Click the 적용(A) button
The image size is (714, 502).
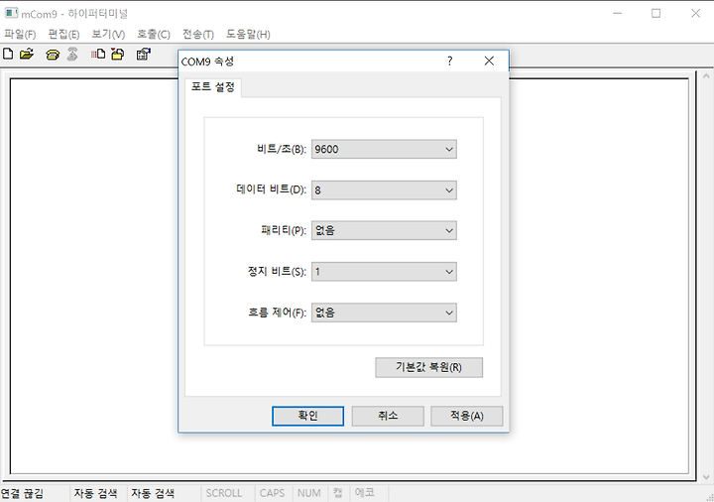467,416
